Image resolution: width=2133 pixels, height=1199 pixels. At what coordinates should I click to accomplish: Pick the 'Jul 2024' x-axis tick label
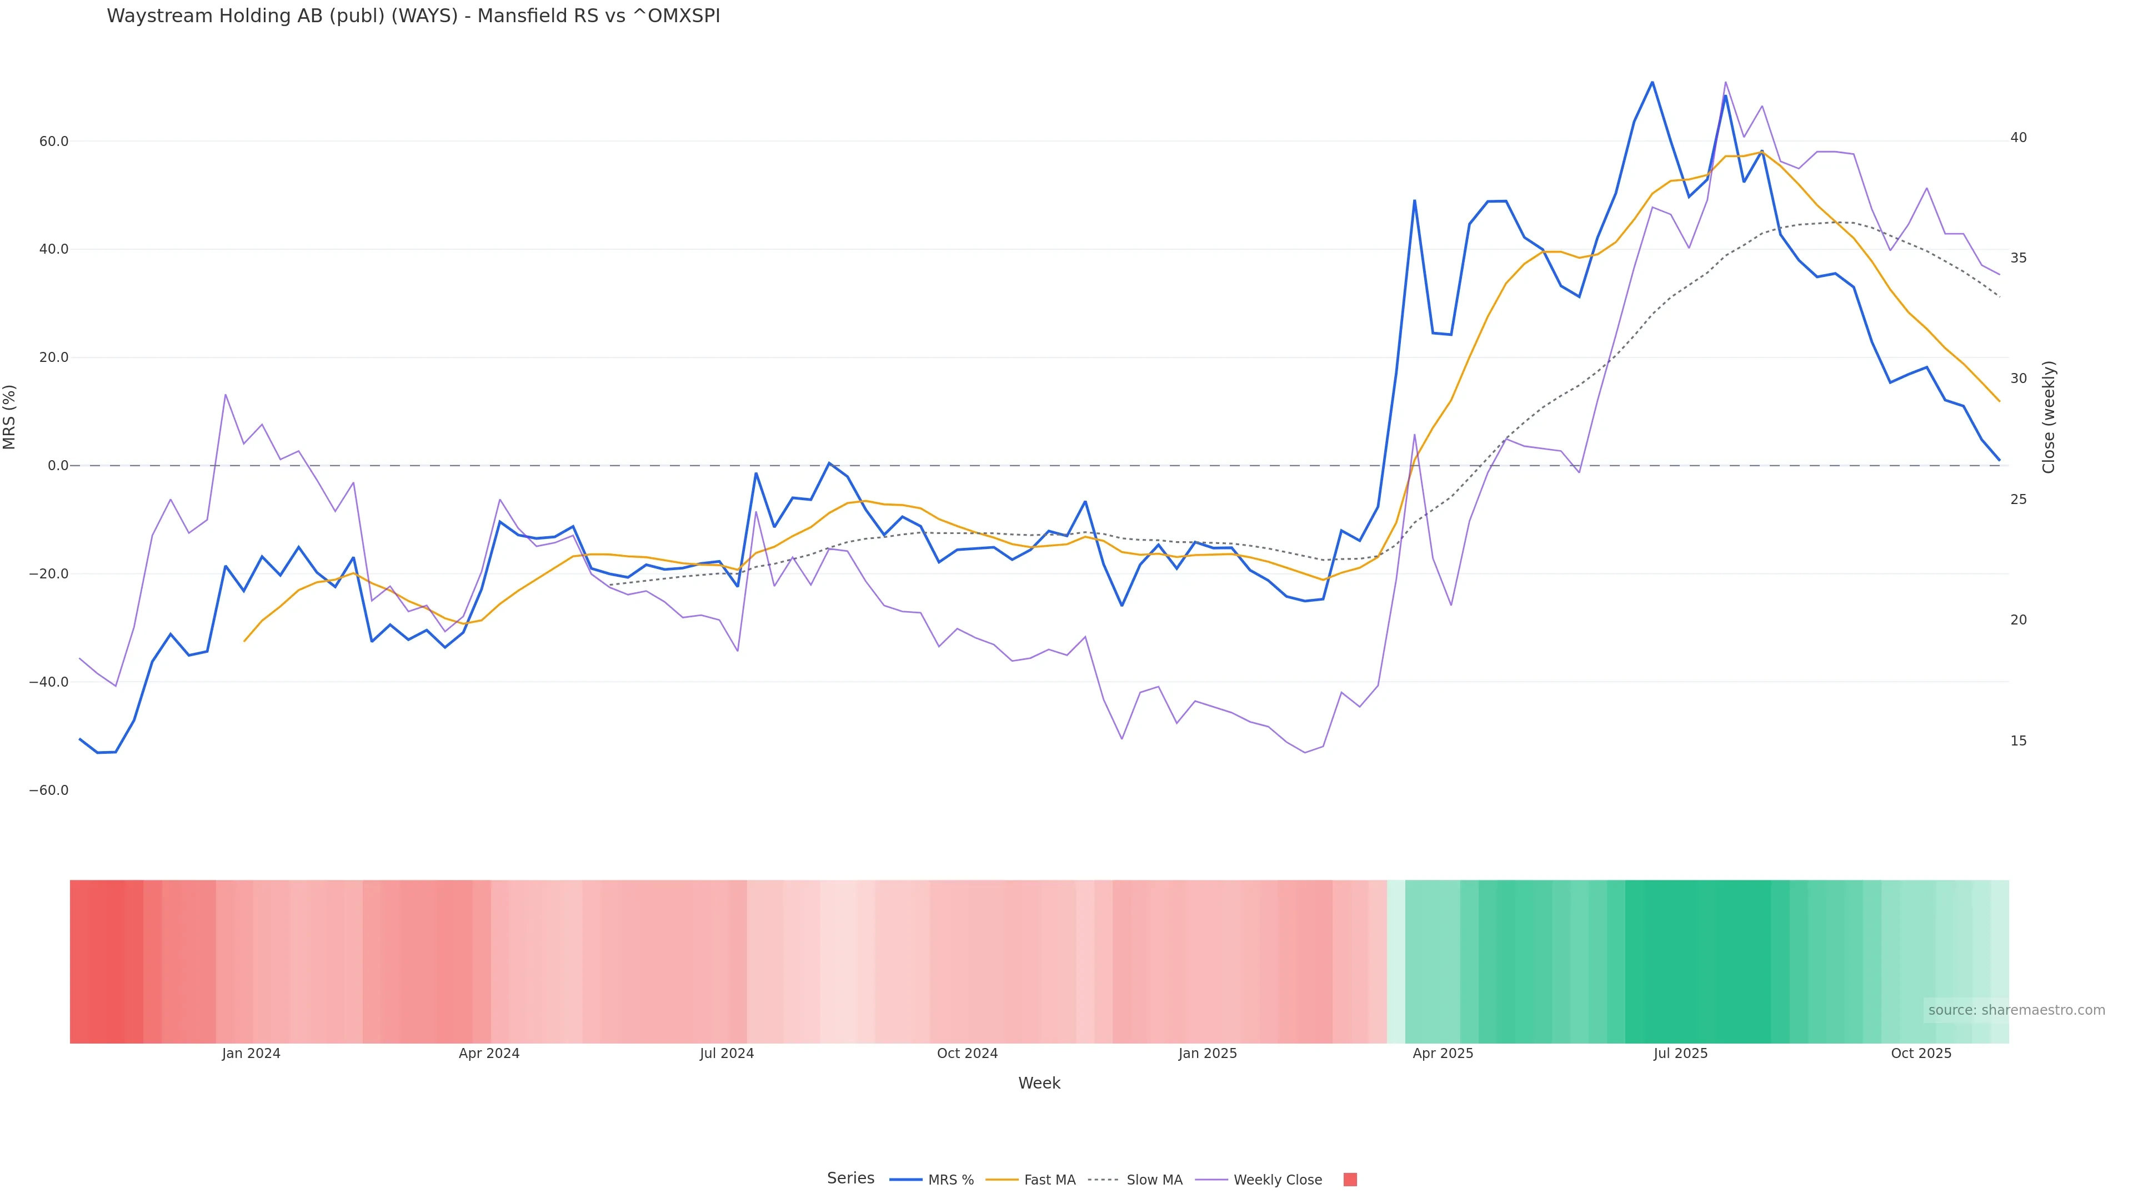[x=726, y=1054]
